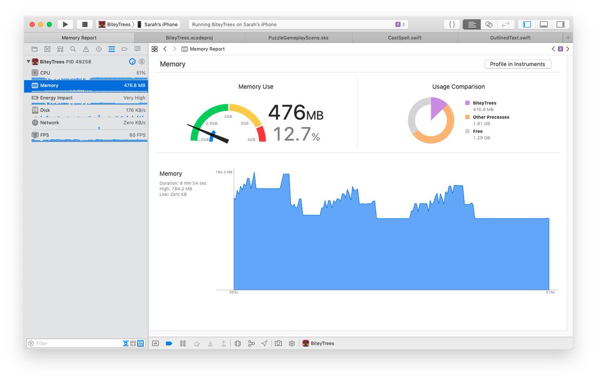Select the Memory Report tab
Image resolution: width=597 pixels, height=381 pixels.
[x=79, y=38]
